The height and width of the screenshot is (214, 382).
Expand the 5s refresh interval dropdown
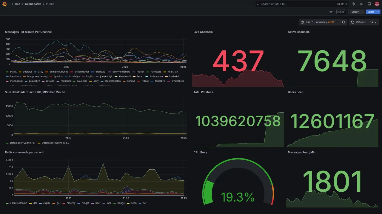tap(373, 22)
